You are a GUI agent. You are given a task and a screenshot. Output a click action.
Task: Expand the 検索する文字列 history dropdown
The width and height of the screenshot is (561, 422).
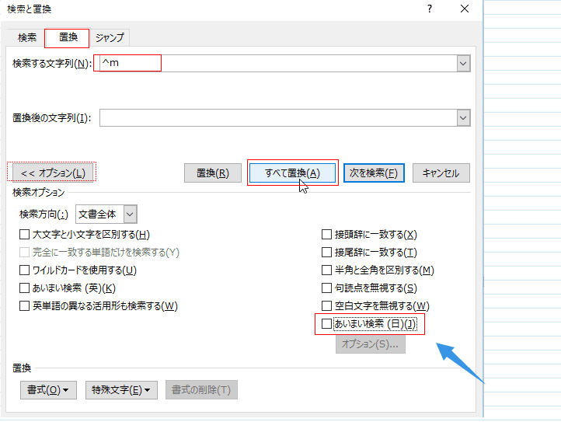pos(463,64)
